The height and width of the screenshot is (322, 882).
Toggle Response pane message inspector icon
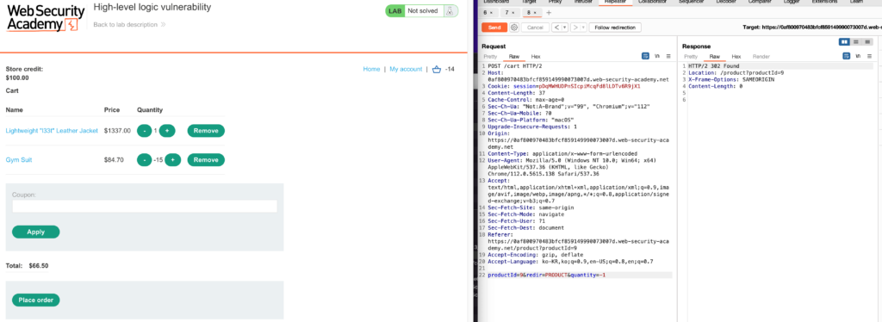tap(846, 56)
